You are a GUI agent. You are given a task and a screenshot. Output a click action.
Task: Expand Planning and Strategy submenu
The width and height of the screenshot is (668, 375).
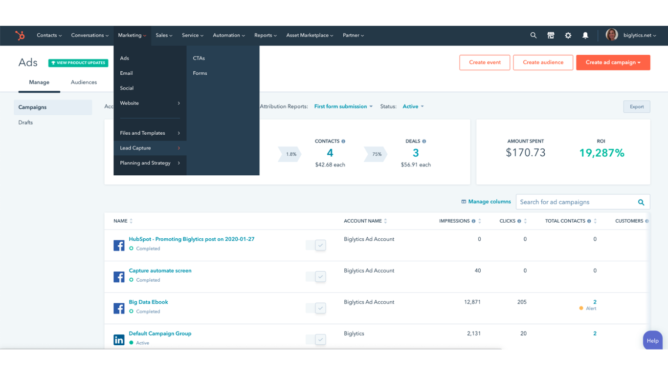pyautogui.click(x=150, y=163)
